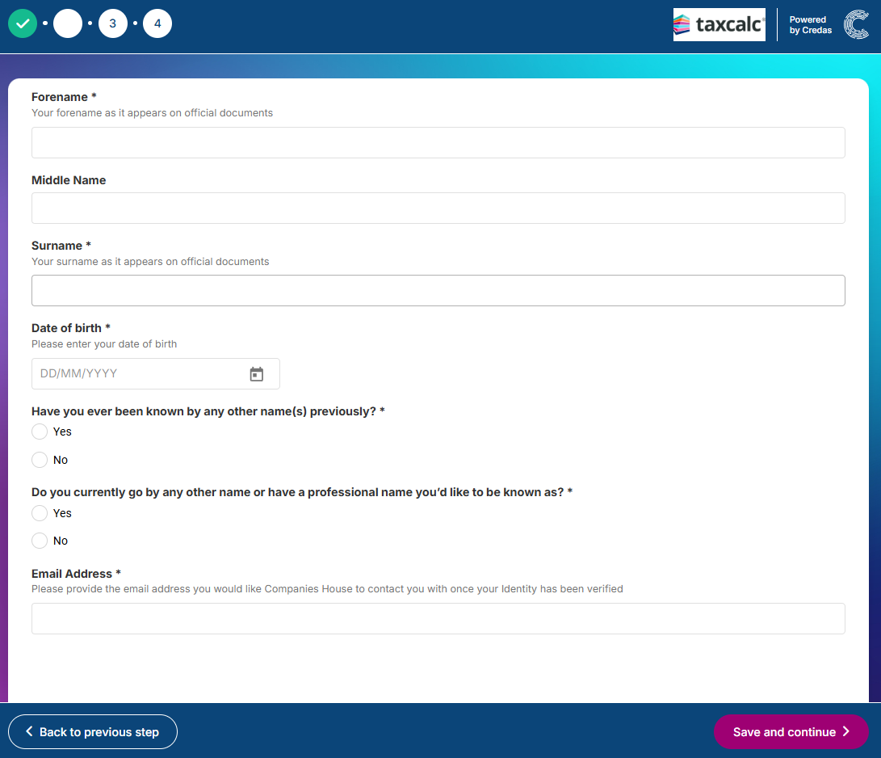Click the completed step checkmark icon

click(23, 23)
